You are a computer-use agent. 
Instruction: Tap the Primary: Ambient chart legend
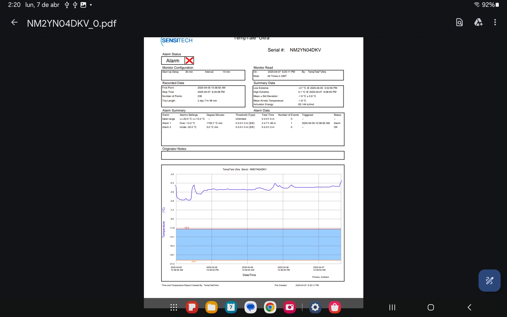320,277
